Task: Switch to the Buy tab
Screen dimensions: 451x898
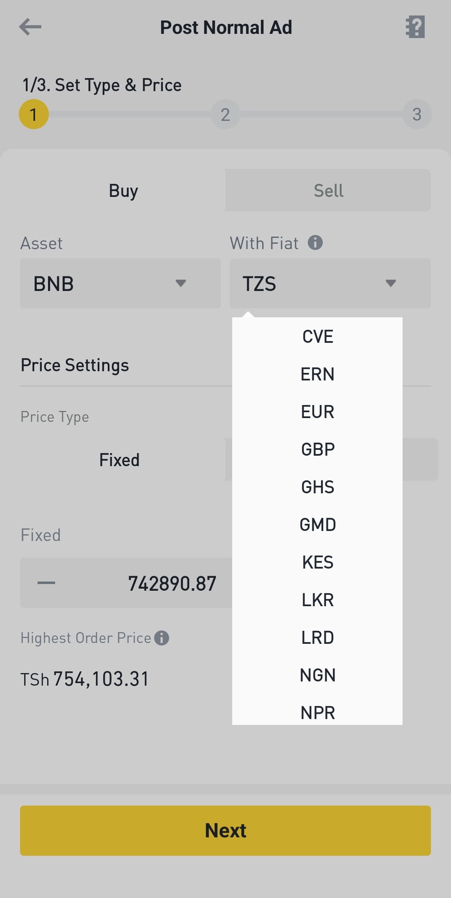Action: pos(123,191)
